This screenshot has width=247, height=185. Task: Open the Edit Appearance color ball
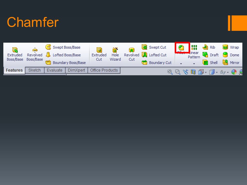click(234, 72)
